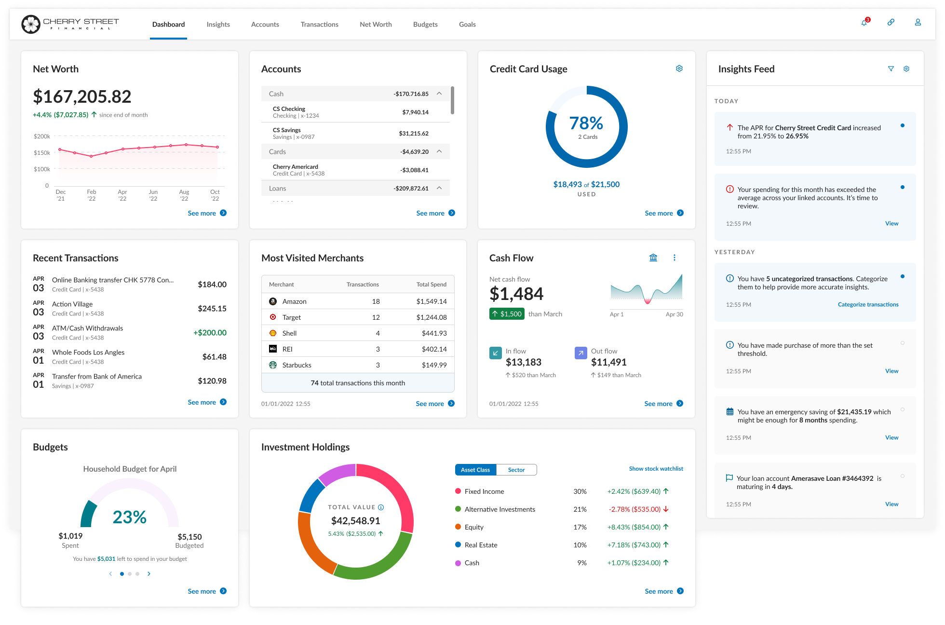This screenshot has height=625, width=945.
Task: Open the Goals page
Action: (x=467, y=24)
